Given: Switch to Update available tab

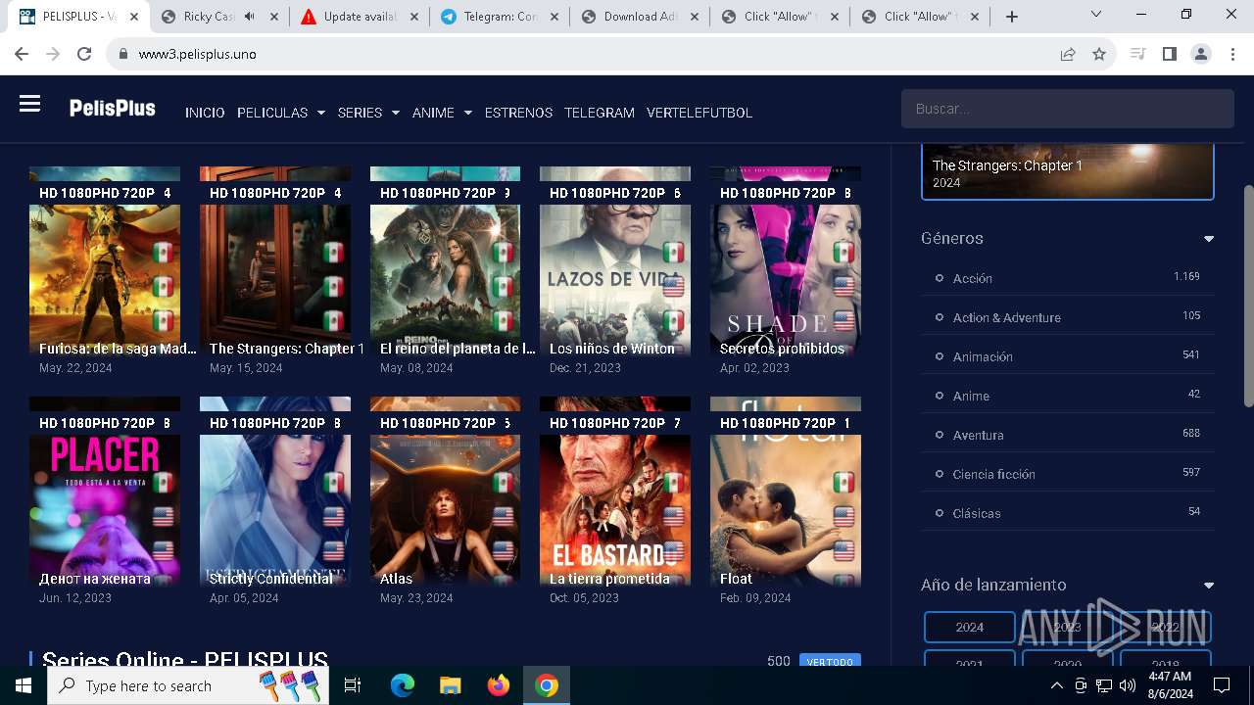Looking at the screenshot, I should (x=359, y=17).
